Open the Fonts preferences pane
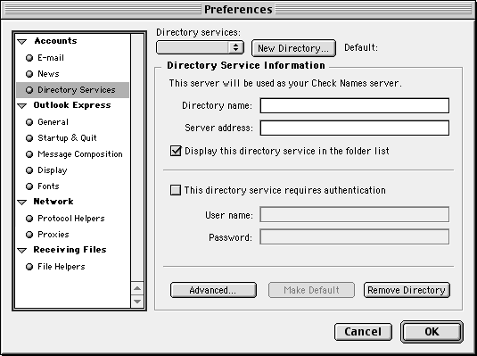 click(x=48, y=186)
